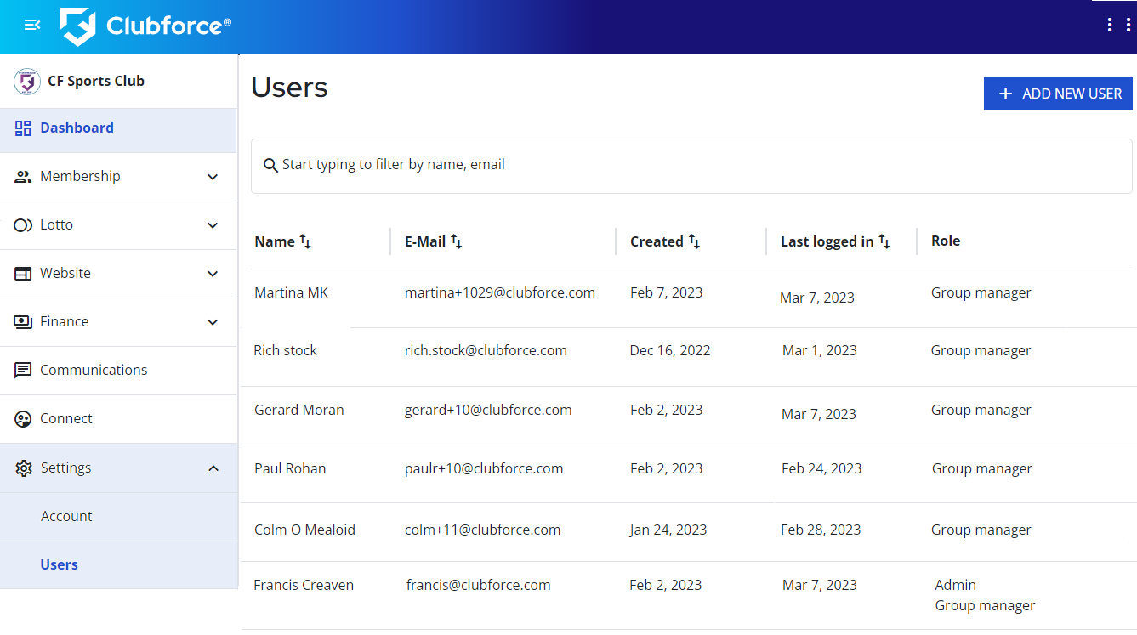The image size is (1137, 635).
Task: Click the Finance money icon
Action: 23,322
